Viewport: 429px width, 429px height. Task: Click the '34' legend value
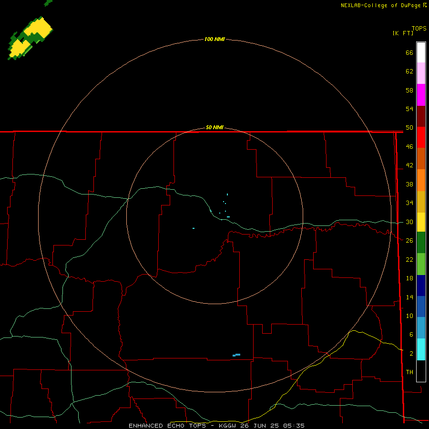pos(409,203)
